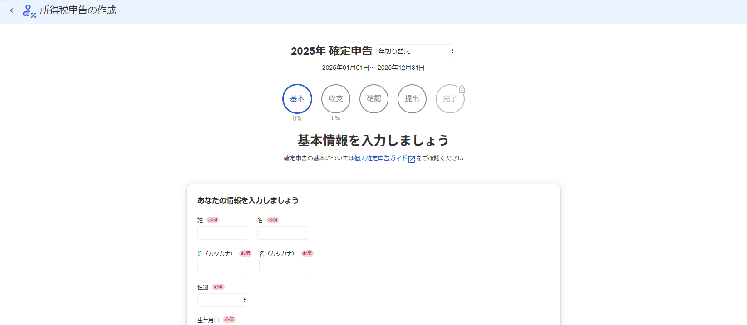Click the 姓(カタカナ) input field
This screenshot has height=325, width=747.
click(223, 267)
